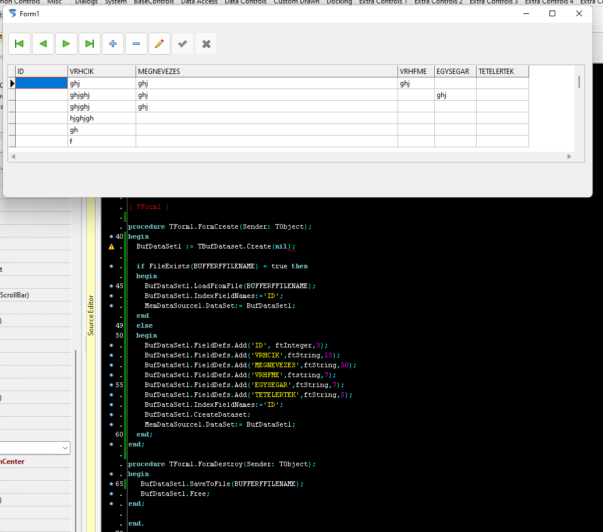
Task: Open the Extra Controls 3 palette tab
Action: pyautogui.click(x=494, y=2)
